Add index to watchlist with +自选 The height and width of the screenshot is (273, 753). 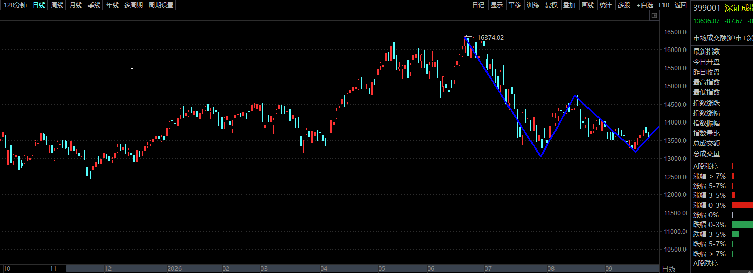645,5
